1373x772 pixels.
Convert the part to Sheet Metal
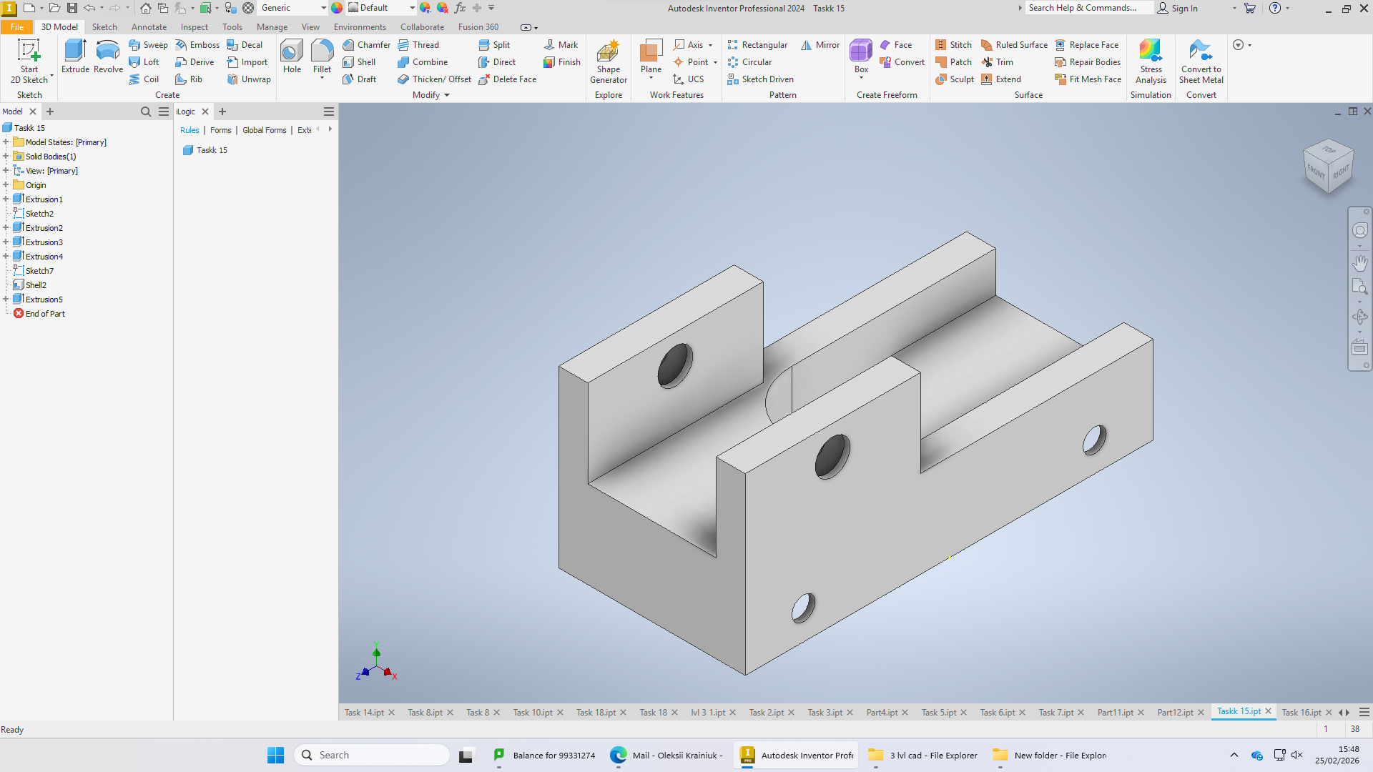point(1201,62)
